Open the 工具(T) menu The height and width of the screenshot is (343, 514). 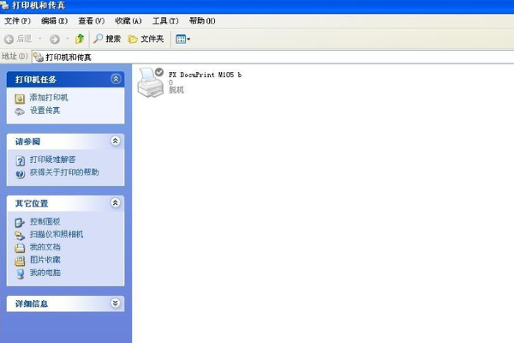[x=165, y=21]
